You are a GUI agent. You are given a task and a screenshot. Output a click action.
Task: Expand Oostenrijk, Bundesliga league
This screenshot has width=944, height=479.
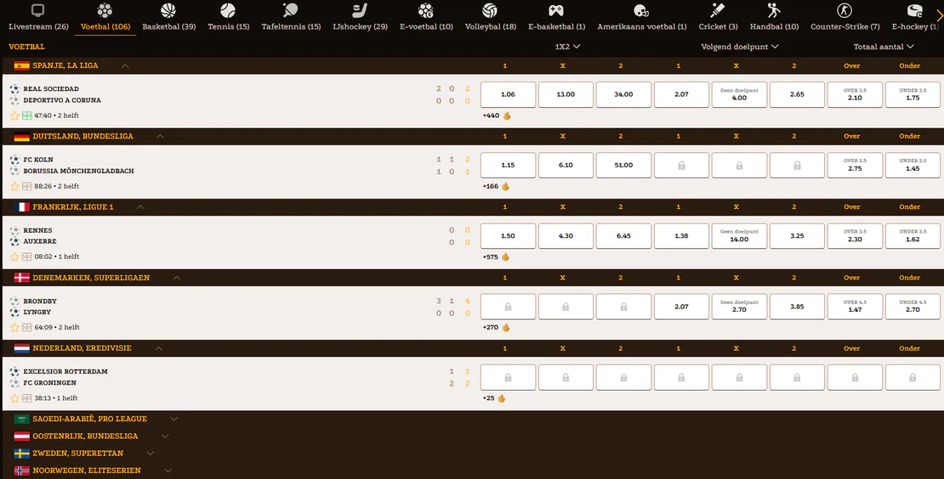pyautogui.click(x=165, y=436)
